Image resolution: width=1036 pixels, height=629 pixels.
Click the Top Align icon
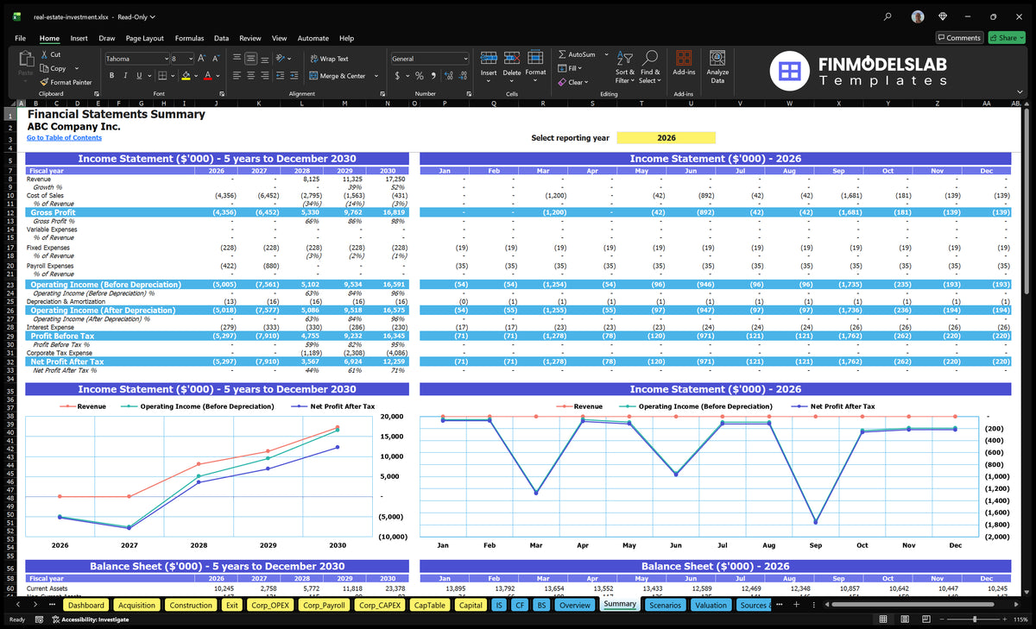pos(237,59)
